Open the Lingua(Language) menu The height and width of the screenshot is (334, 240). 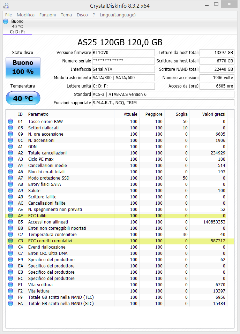point(118,15)
